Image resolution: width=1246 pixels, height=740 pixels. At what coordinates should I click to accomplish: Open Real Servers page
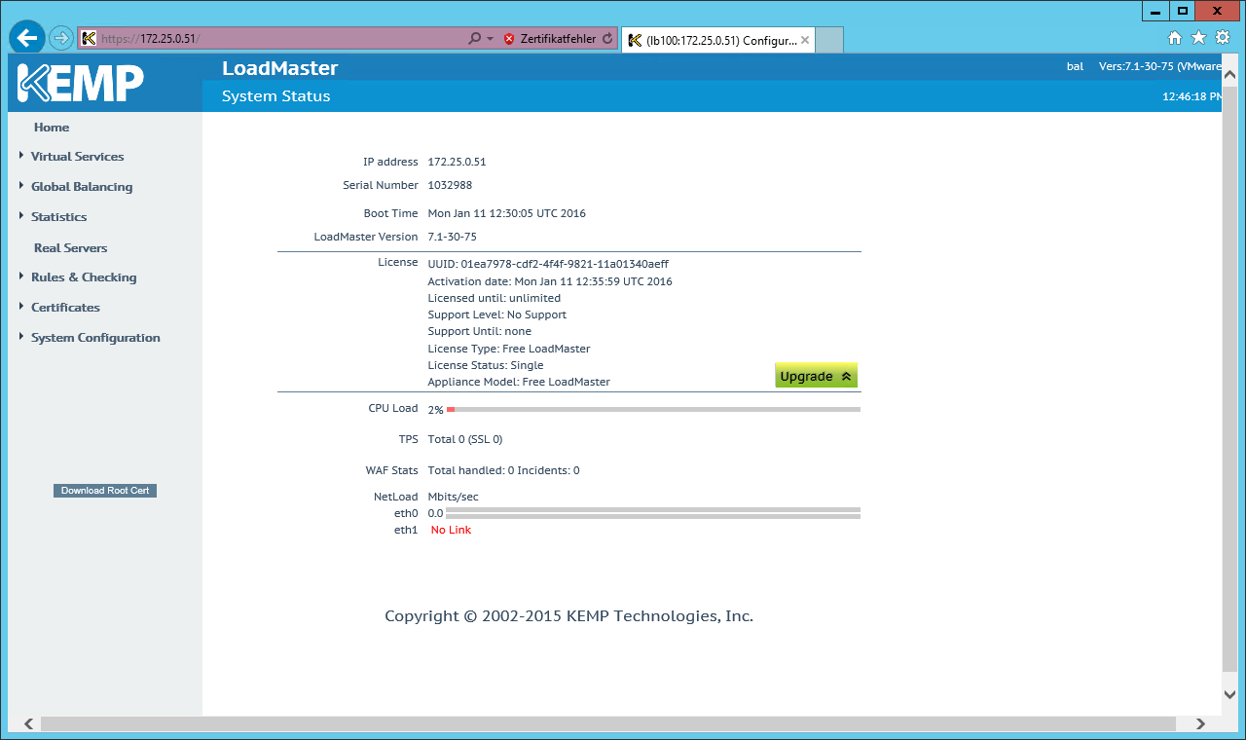coord(70,248)
